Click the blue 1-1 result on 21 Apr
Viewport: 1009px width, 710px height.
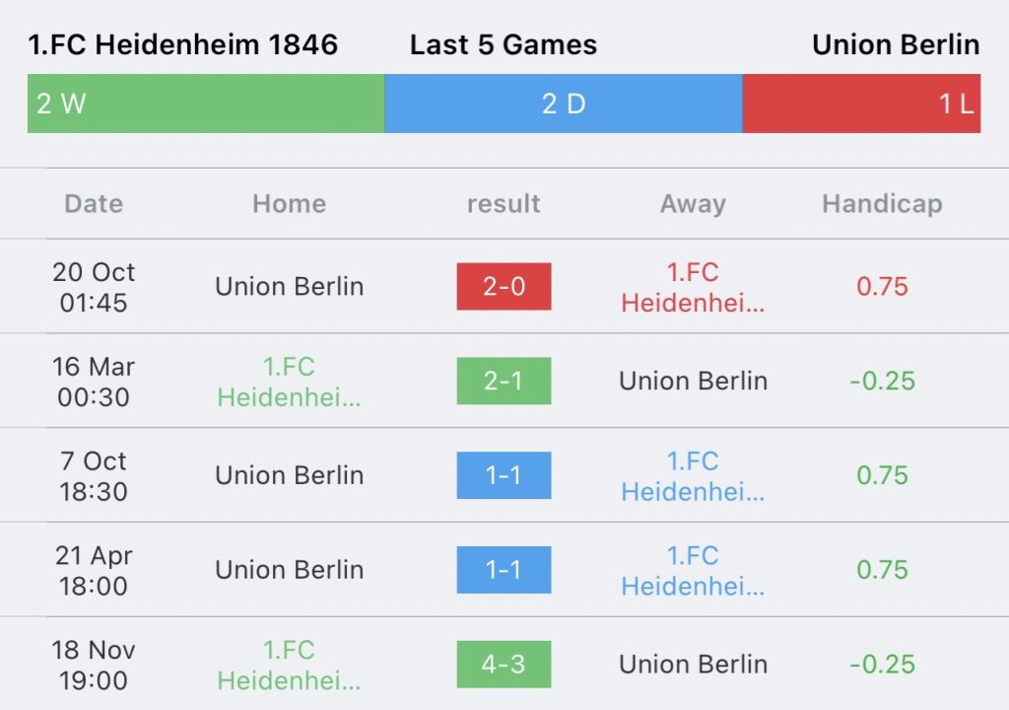click(x=504, y=570)
